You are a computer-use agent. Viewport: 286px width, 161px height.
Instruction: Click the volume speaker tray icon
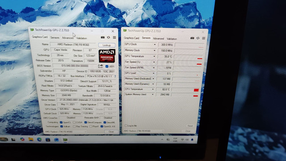click(187, 140)
